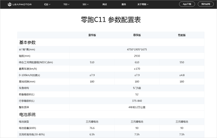Expand the T03 dropdown menu
217x138 pixels.
click(x=66, y=4)
